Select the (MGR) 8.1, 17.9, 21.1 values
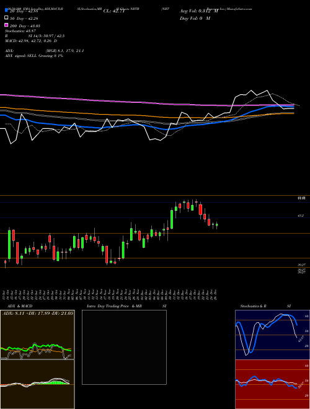 [64, 51]
